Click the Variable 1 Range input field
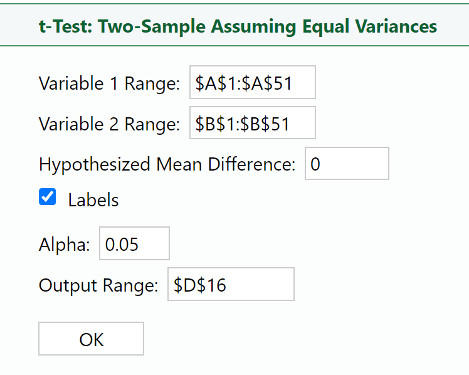469x375 pixels. 252,83
